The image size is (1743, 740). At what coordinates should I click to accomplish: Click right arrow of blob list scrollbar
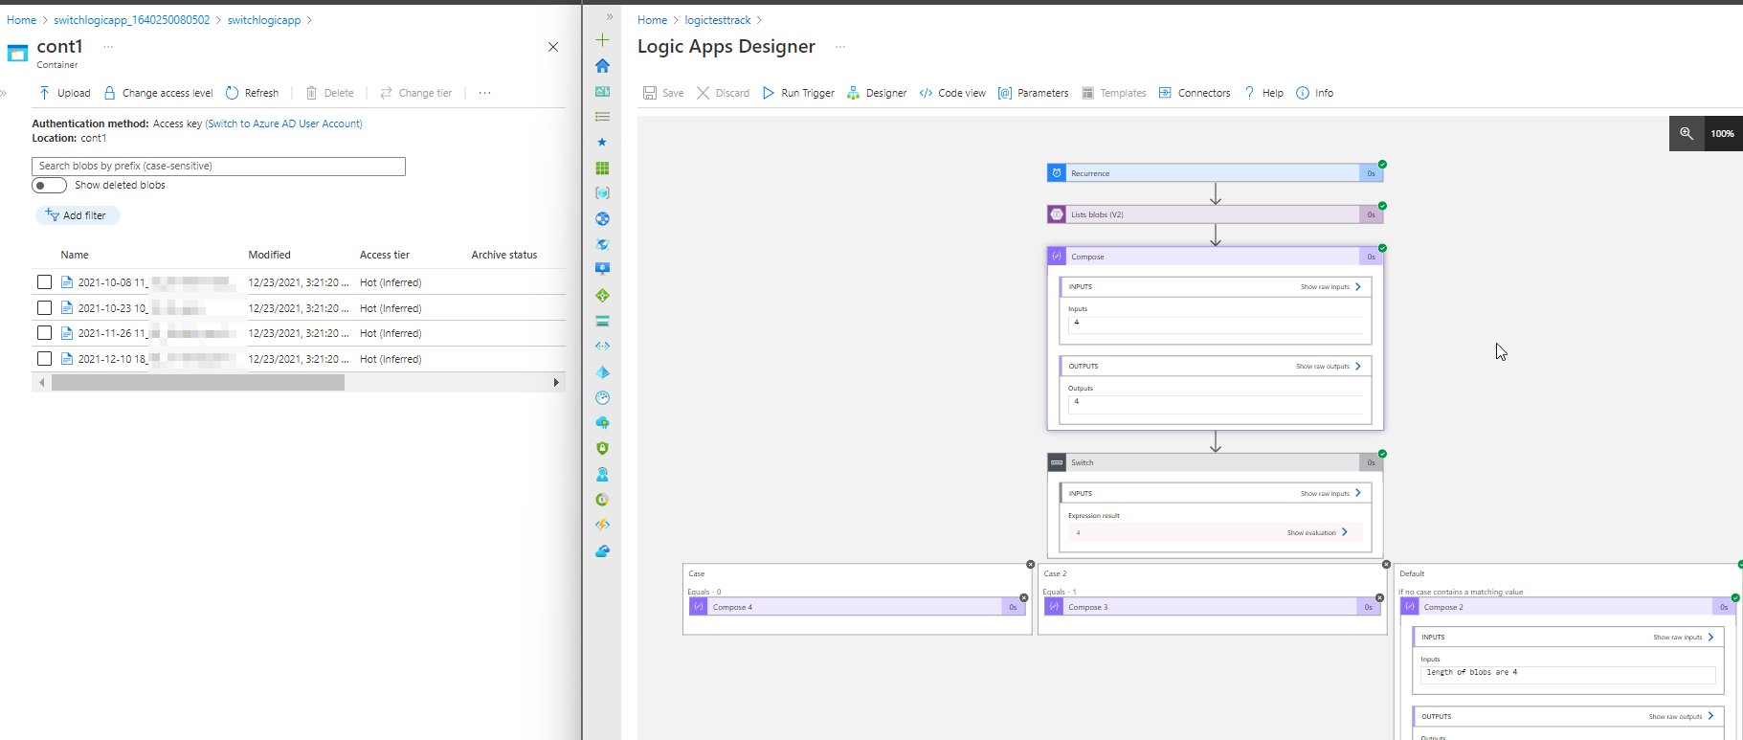click(556, 383)
